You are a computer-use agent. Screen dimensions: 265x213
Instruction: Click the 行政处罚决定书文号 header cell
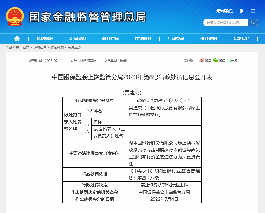(x=95, y=100)
